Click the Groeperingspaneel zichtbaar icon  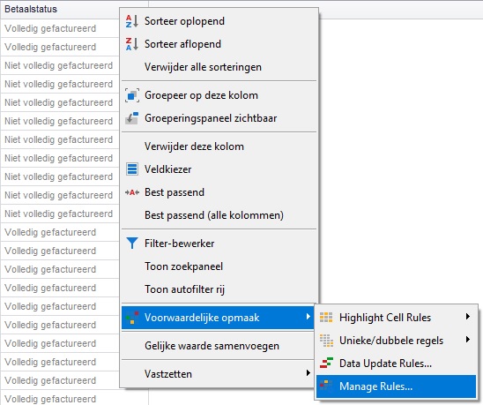(132, 118)
